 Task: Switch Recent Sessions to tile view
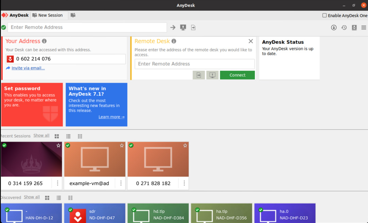pos(57,136)
